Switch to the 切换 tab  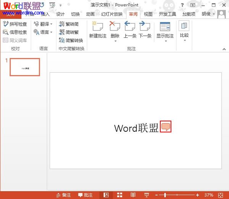click(x=75, y=14)
